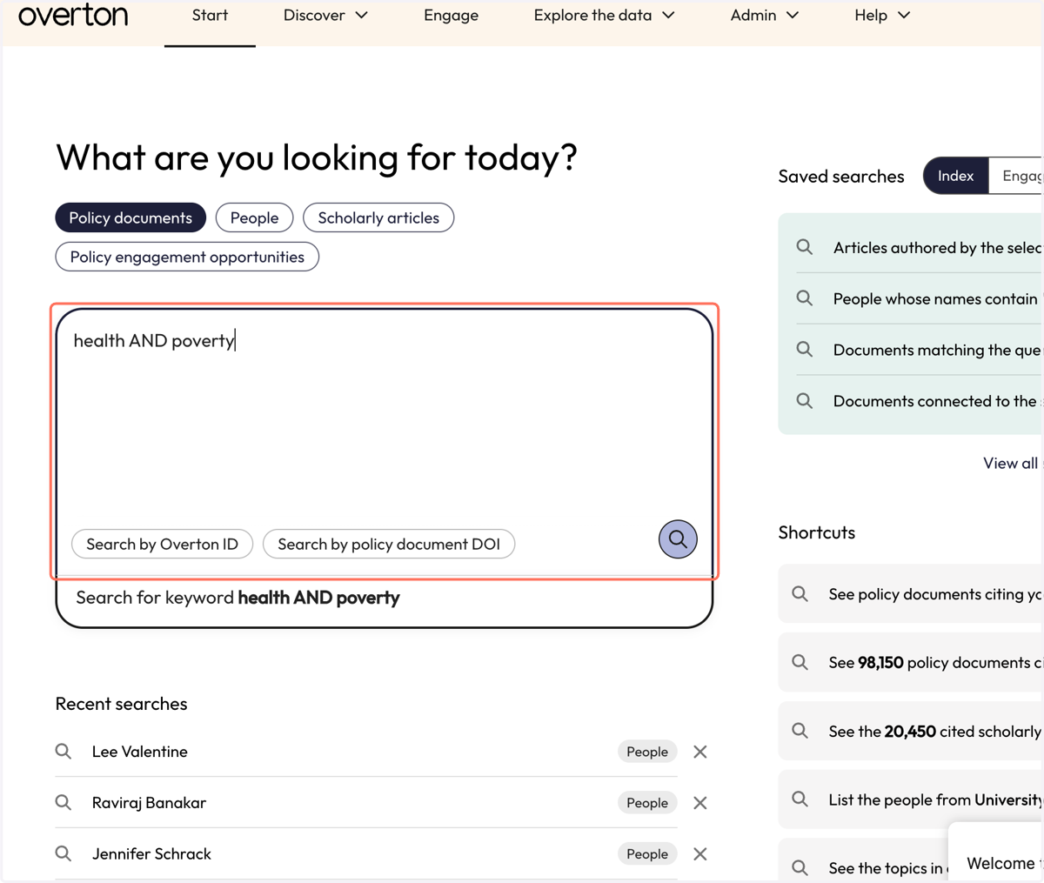The image size is (1044, 883).
Task: Open the Admin menu
Action: click(765, 16)
